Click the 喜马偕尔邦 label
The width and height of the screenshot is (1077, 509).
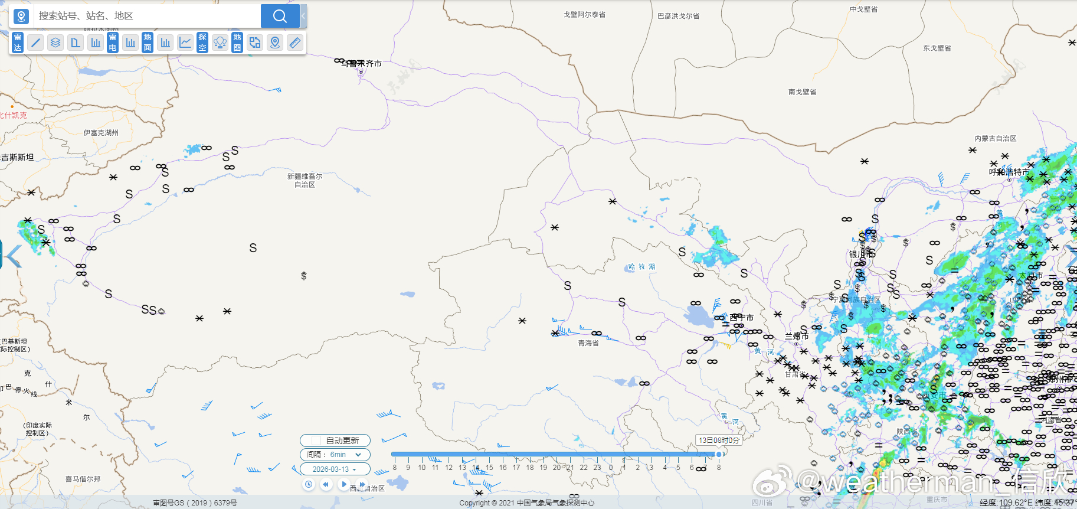(x=83, y=479)
